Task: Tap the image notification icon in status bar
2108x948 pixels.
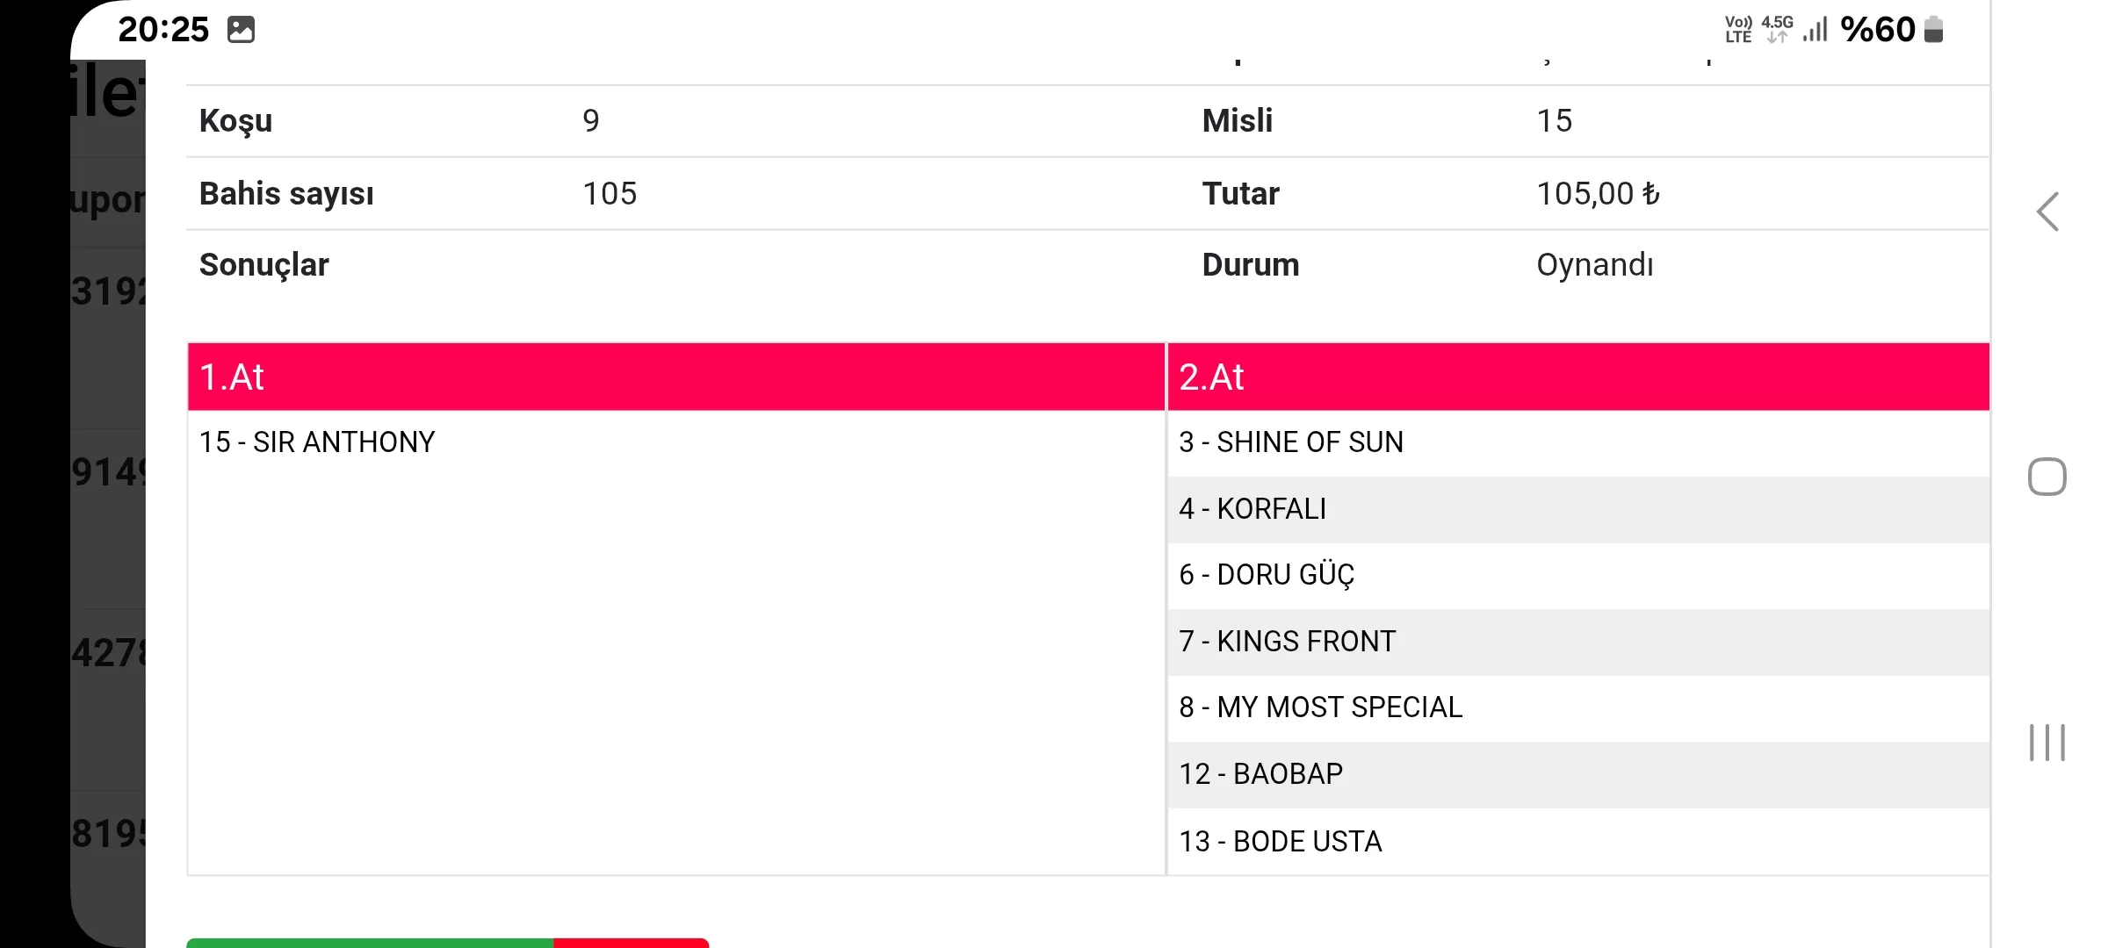Action: tap(241, 30)
